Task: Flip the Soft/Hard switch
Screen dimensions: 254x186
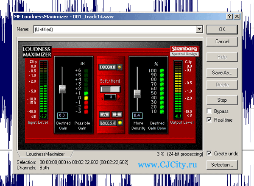Action: [x=110, y=89]
